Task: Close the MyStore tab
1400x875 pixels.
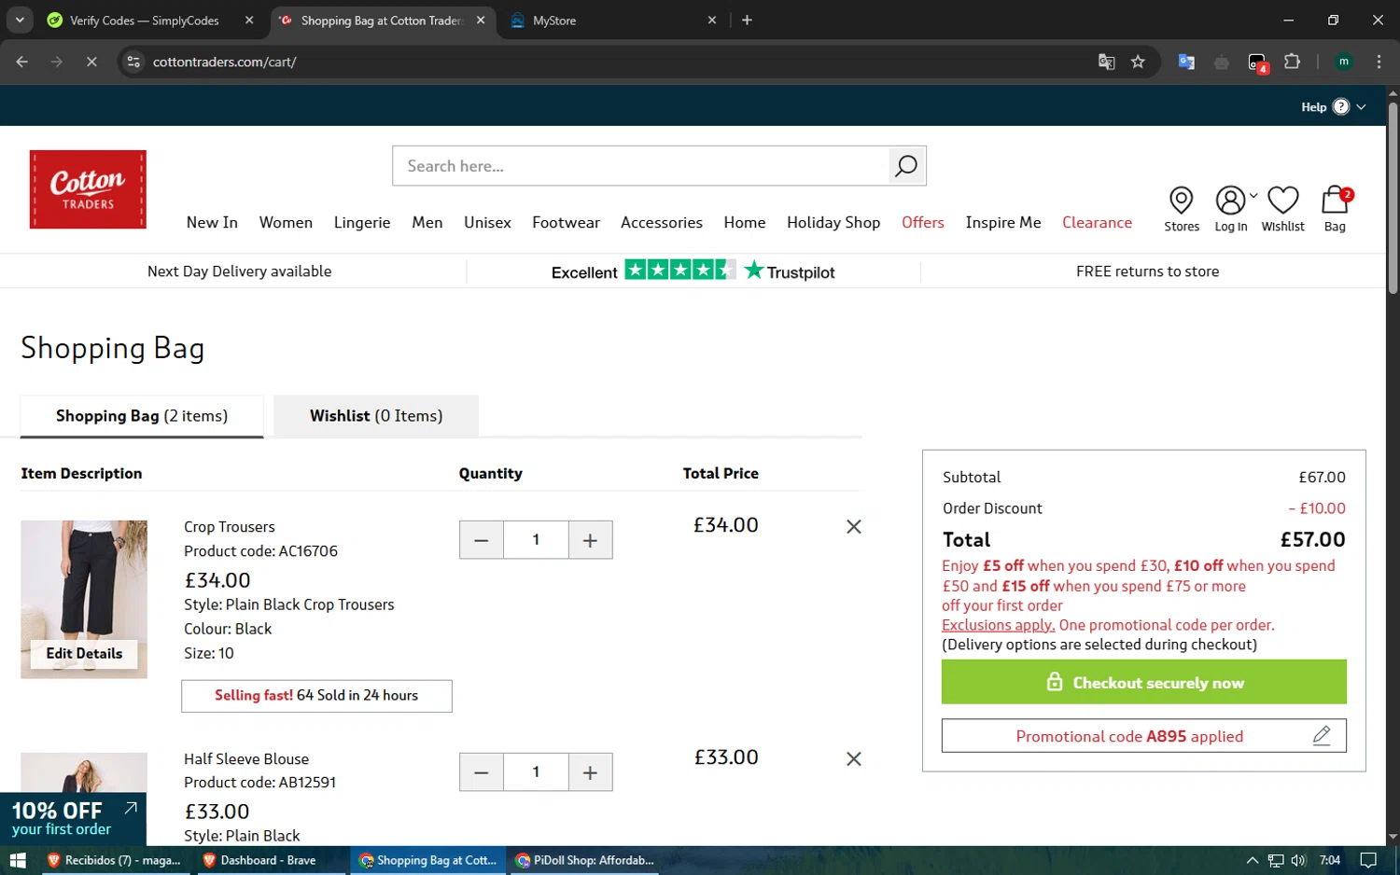Action: click(x=712, y=20)
